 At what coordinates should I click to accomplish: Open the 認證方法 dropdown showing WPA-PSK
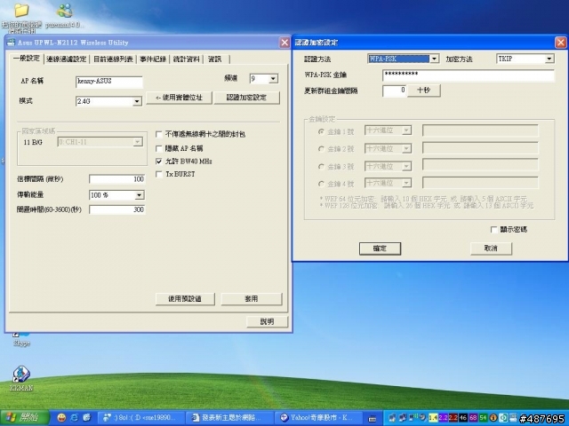point(404,59)
